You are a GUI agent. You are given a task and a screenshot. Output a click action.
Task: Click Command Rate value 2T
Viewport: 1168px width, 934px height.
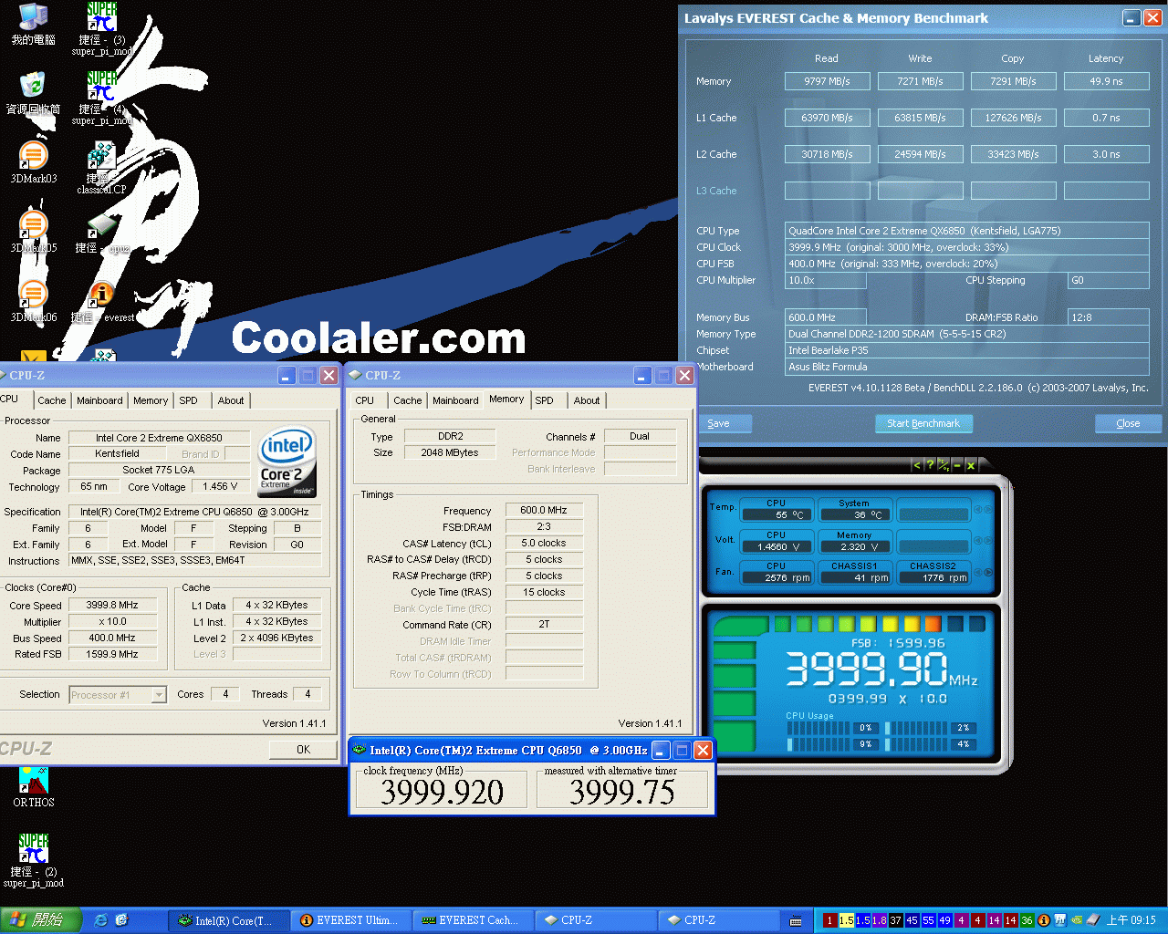[544, 625]
